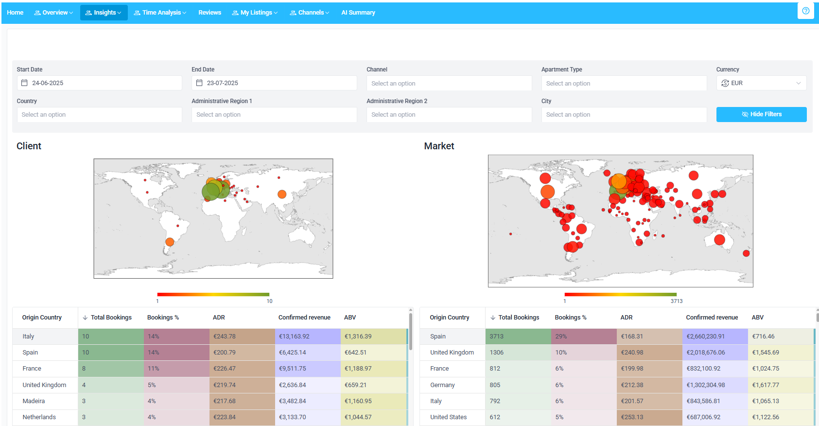The width and height of the screenshot is (819, 426).
Task: Go to Home link
Action: point(15,13)
